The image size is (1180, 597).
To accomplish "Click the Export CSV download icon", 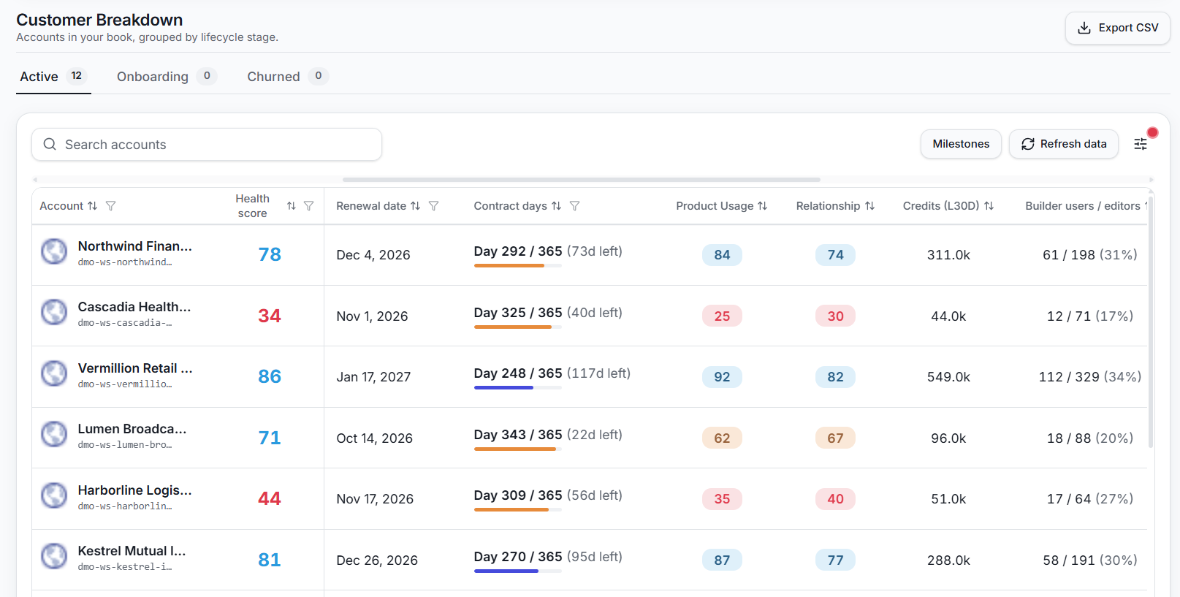I will (x=1084, y=28).
